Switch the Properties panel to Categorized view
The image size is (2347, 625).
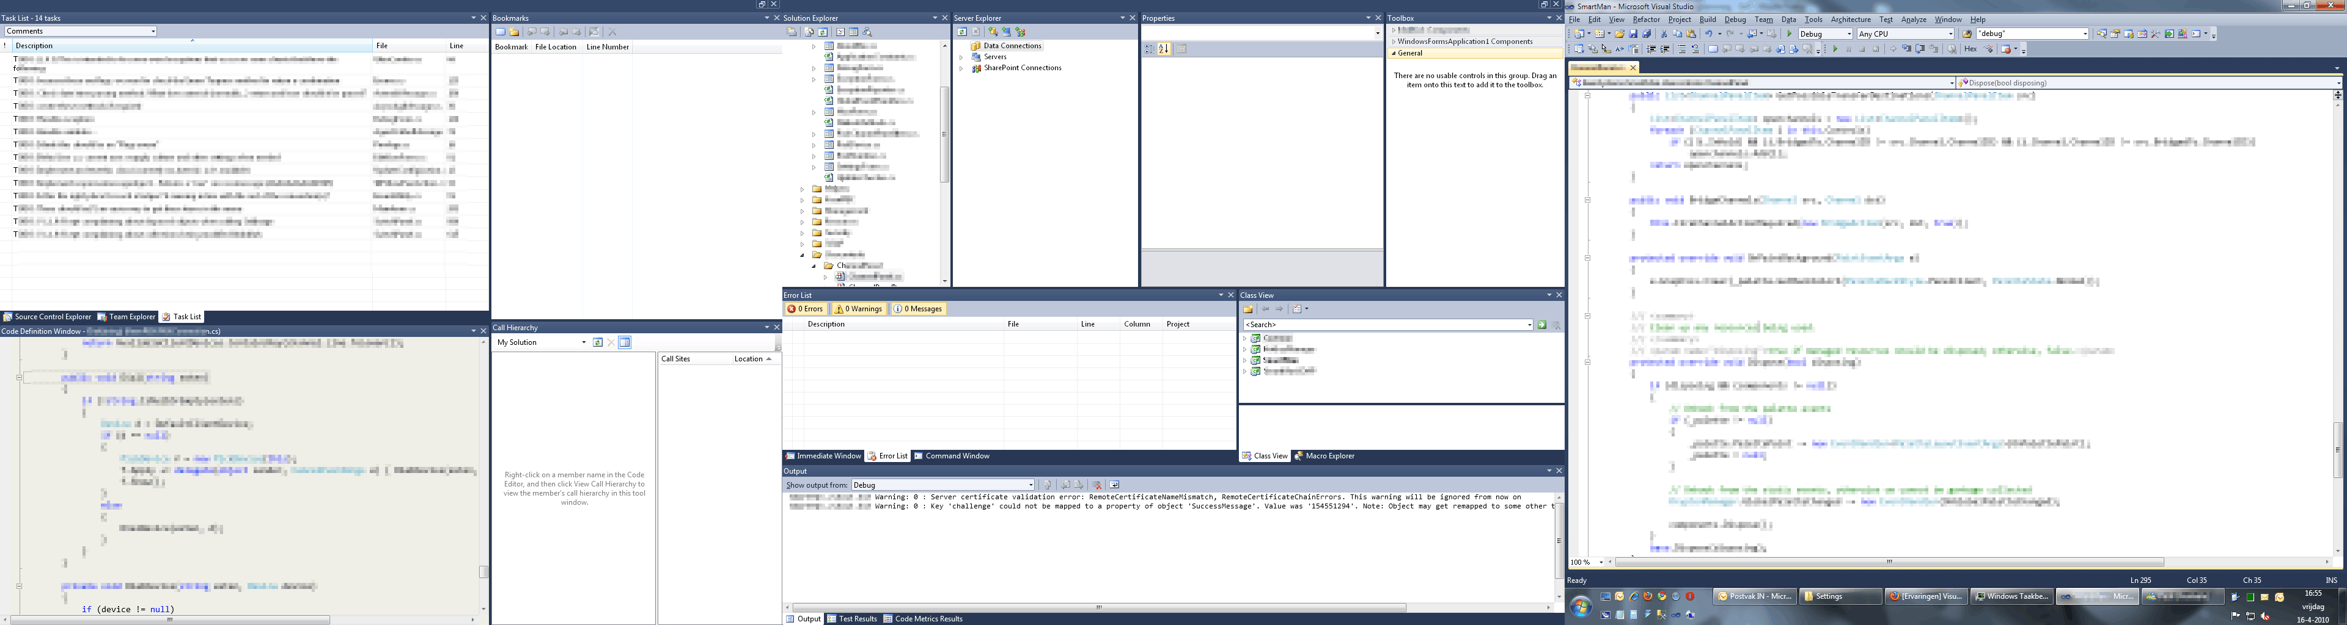(x=1149, y=49)
